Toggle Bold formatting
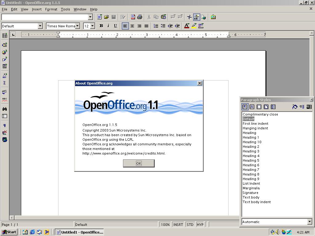Image resolution: width=315 pixels, height=236 pixels. (101, 26)
